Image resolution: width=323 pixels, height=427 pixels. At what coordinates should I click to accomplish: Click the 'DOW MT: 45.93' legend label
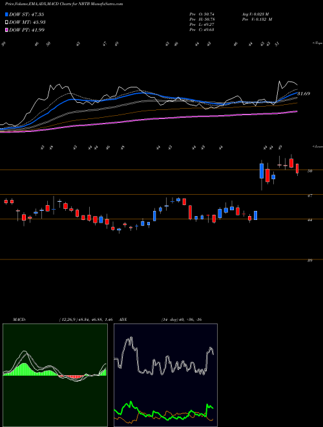pyautogui.click(x=28, y=22)
